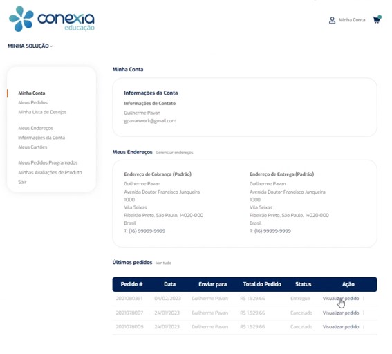Image resolution: width=392 pixels, height=354 pixels.
Task: Click the Status column header
Action: pyautogui.click(x=303, y=284)
